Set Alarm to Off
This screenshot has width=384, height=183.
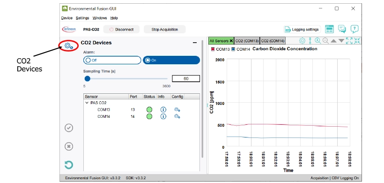(x=112, y=60)
